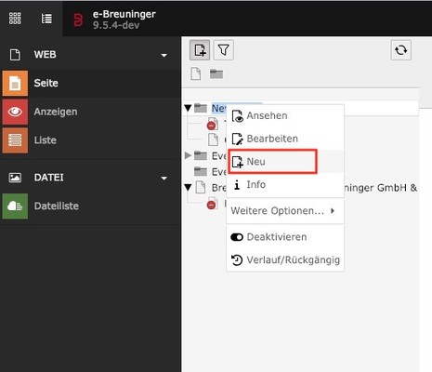Click the red Breuninger logo
This screenshot has width=432, height=372.
(x=78, y=20)
